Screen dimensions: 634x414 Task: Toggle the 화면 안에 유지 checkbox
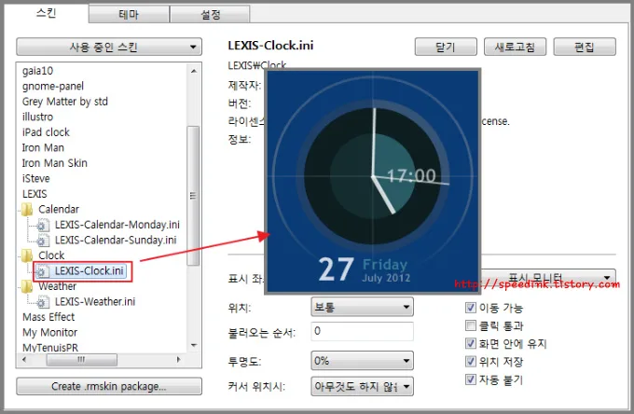point(470,344)
